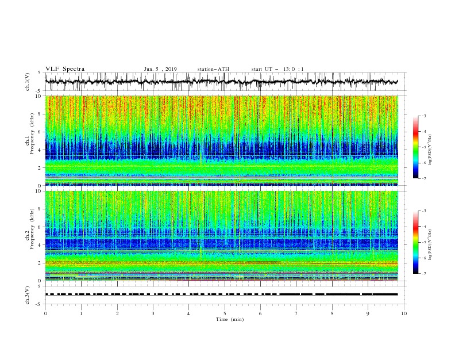Screen dimensions: 455x352
Task: Click the "5" tick on the Time axis
Action: click(225, 313)
